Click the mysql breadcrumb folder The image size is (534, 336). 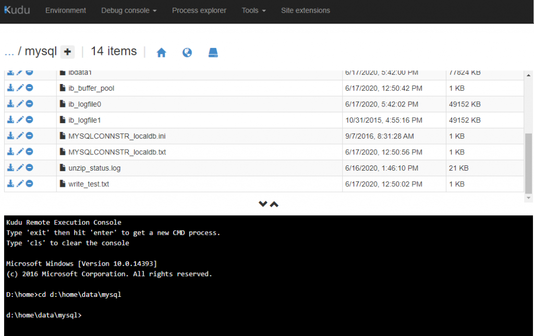point(41,52)
